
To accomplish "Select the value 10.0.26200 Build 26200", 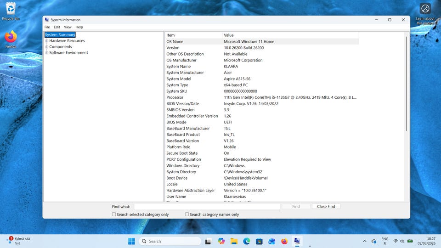I will [244, 48].
